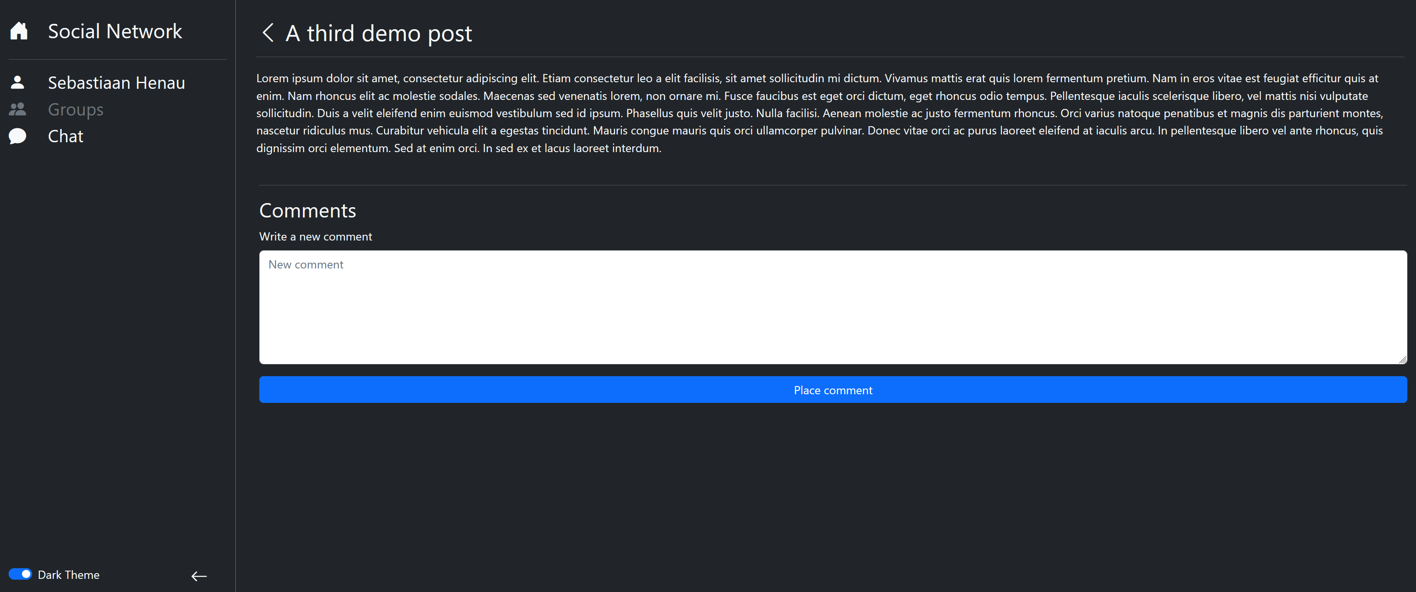Viewport: 1416px width, 592px height.
Task: Click the 'A third demo post' heading
Action: pos(378,33)
